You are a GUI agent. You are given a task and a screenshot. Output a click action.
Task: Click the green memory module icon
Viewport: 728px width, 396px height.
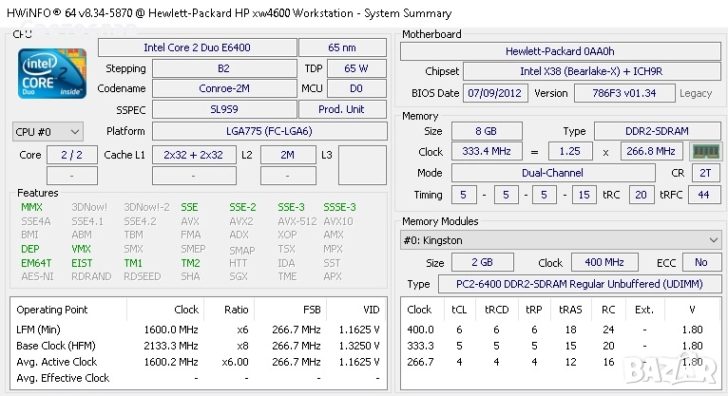[704, 151]
